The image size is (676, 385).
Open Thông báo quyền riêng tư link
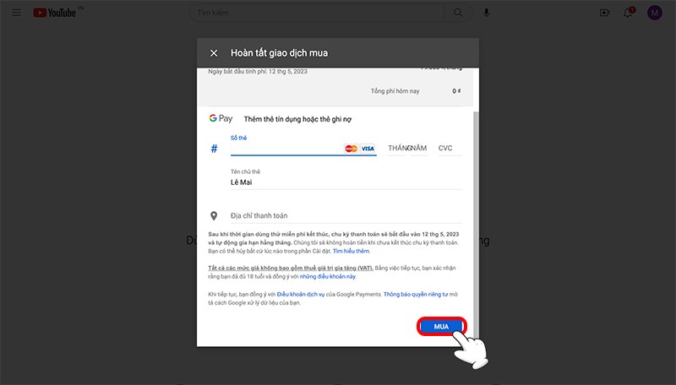(416, 294)
